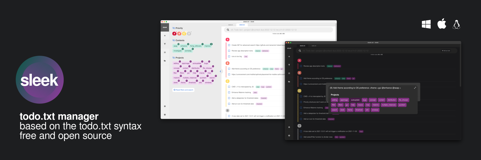Open the filter funnel icon in light window sidebar
This screenshot has width=481, height=160.
coord(165,44)
